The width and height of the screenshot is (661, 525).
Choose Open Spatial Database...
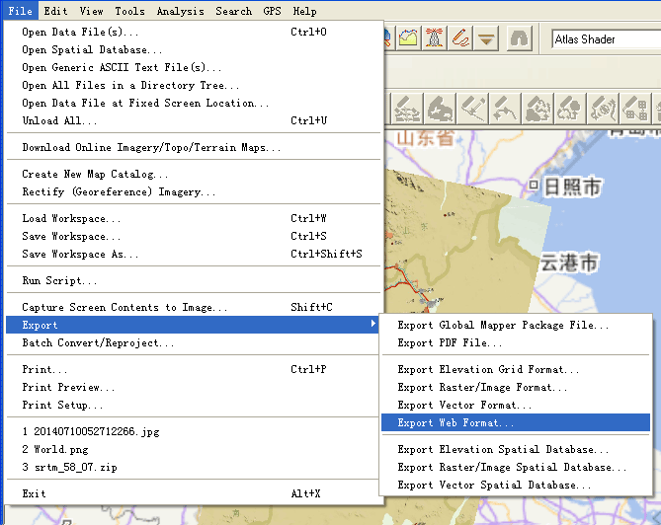click(x=195, y=49)
